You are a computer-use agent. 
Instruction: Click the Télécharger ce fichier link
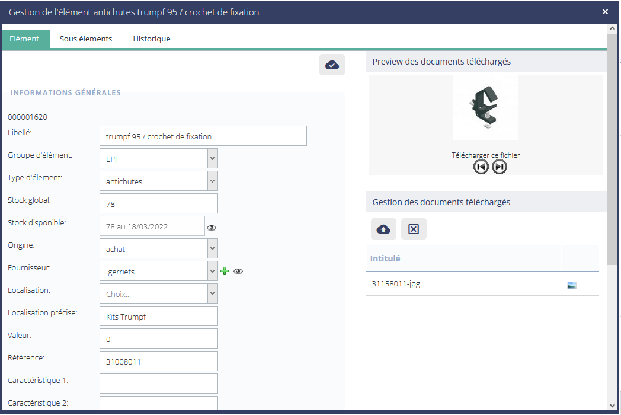[x=486, y=155]
